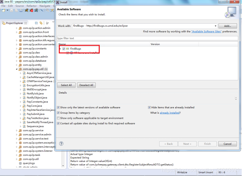The image size is (242, 176).
Task: Click the Java file icon of NotifyJob.java
Action: 24,94
